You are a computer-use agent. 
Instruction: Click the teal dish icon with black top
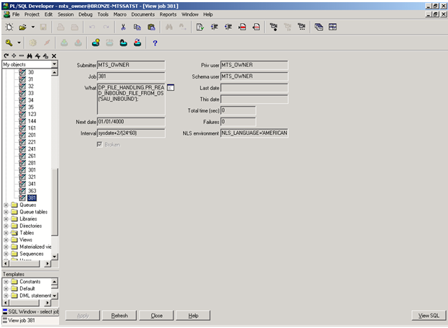[123, 43]
